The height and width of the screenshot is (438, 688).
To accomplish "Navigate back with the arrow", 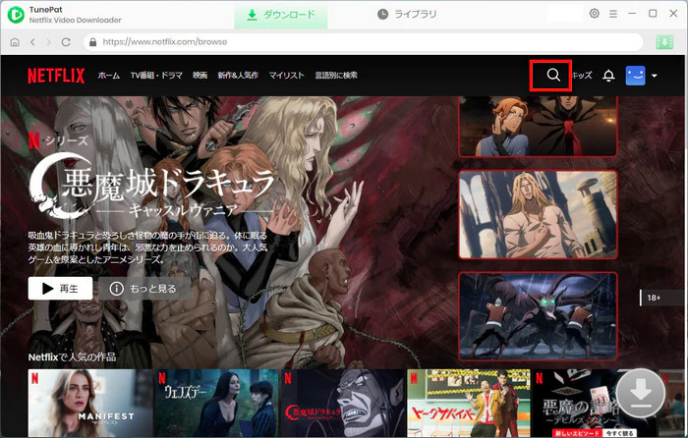I will [x=32, y=42].
